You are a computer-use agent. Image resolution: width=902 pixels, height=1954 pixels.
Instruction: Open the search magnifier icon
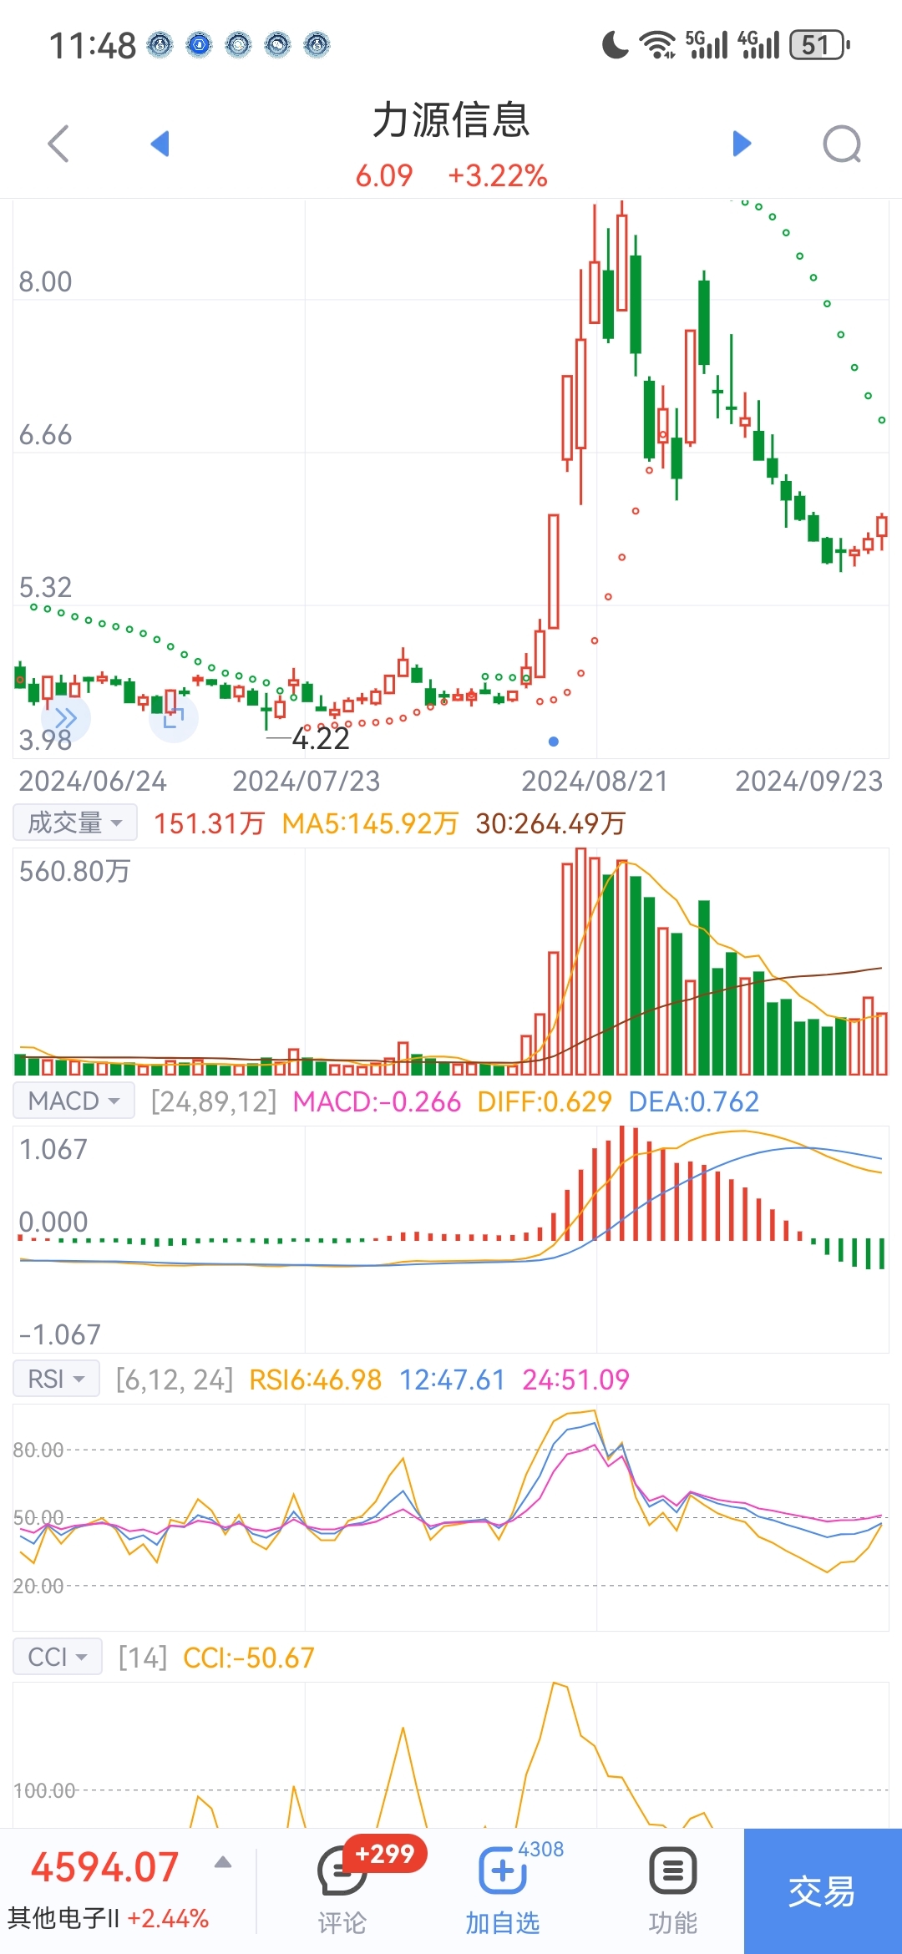pos(842,144)
